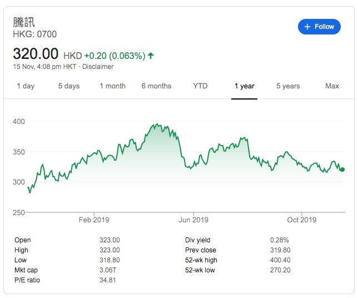Image resolution: width=358 pixels, height=298 pixels.
Task: Click the 騰訊 company name heading
Action: coord(24,22)
